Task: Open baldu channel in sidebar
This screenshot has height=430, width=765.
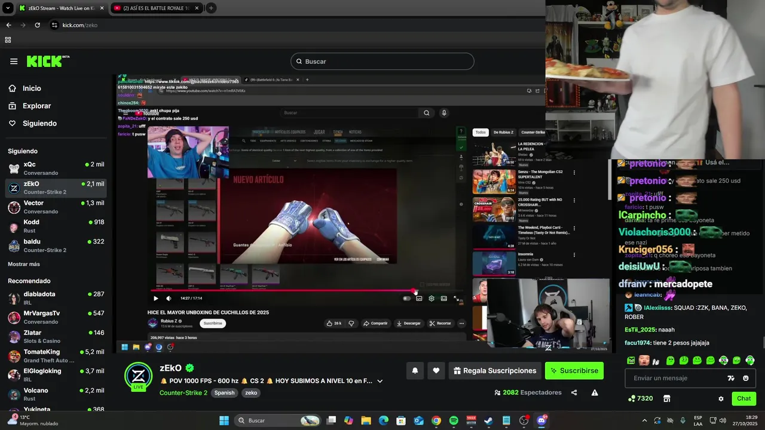Action: click(56, 245)
